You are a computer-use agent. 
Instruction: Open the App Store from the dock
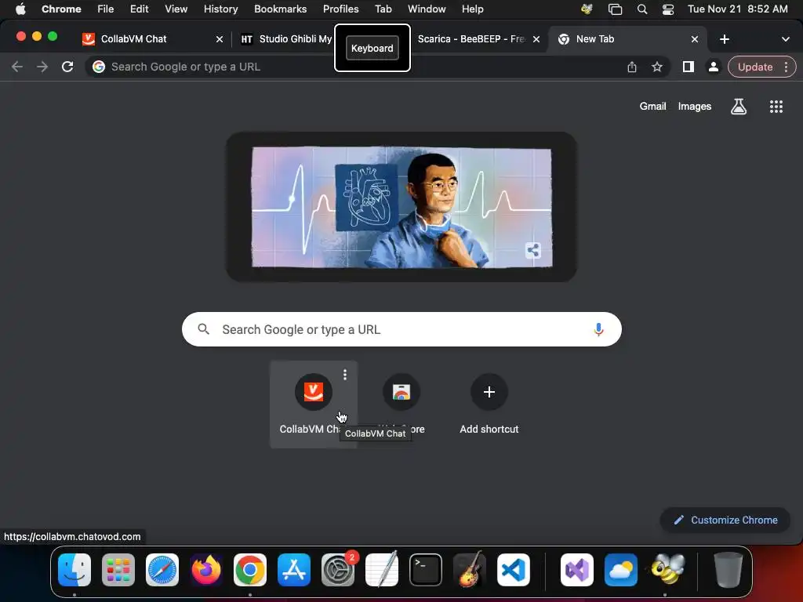[x=294, y=570]
